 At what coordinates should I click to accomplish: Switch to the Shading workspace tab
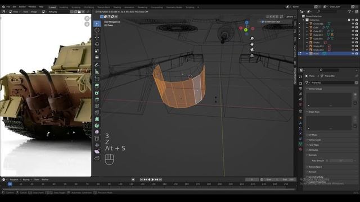click(x=117, y=7)
